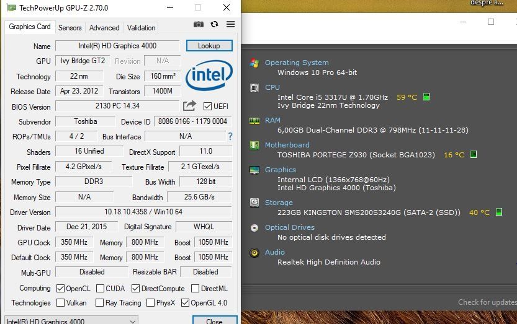This screenshot has width=517, height=324.
Task: Click Intel Core i5 3317U text in Speccy
Action: coord(333,97)
